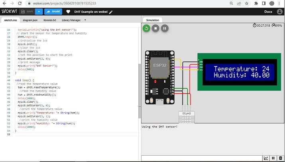Click the project title DHT Example on wokwi

[x=91, y=12]
